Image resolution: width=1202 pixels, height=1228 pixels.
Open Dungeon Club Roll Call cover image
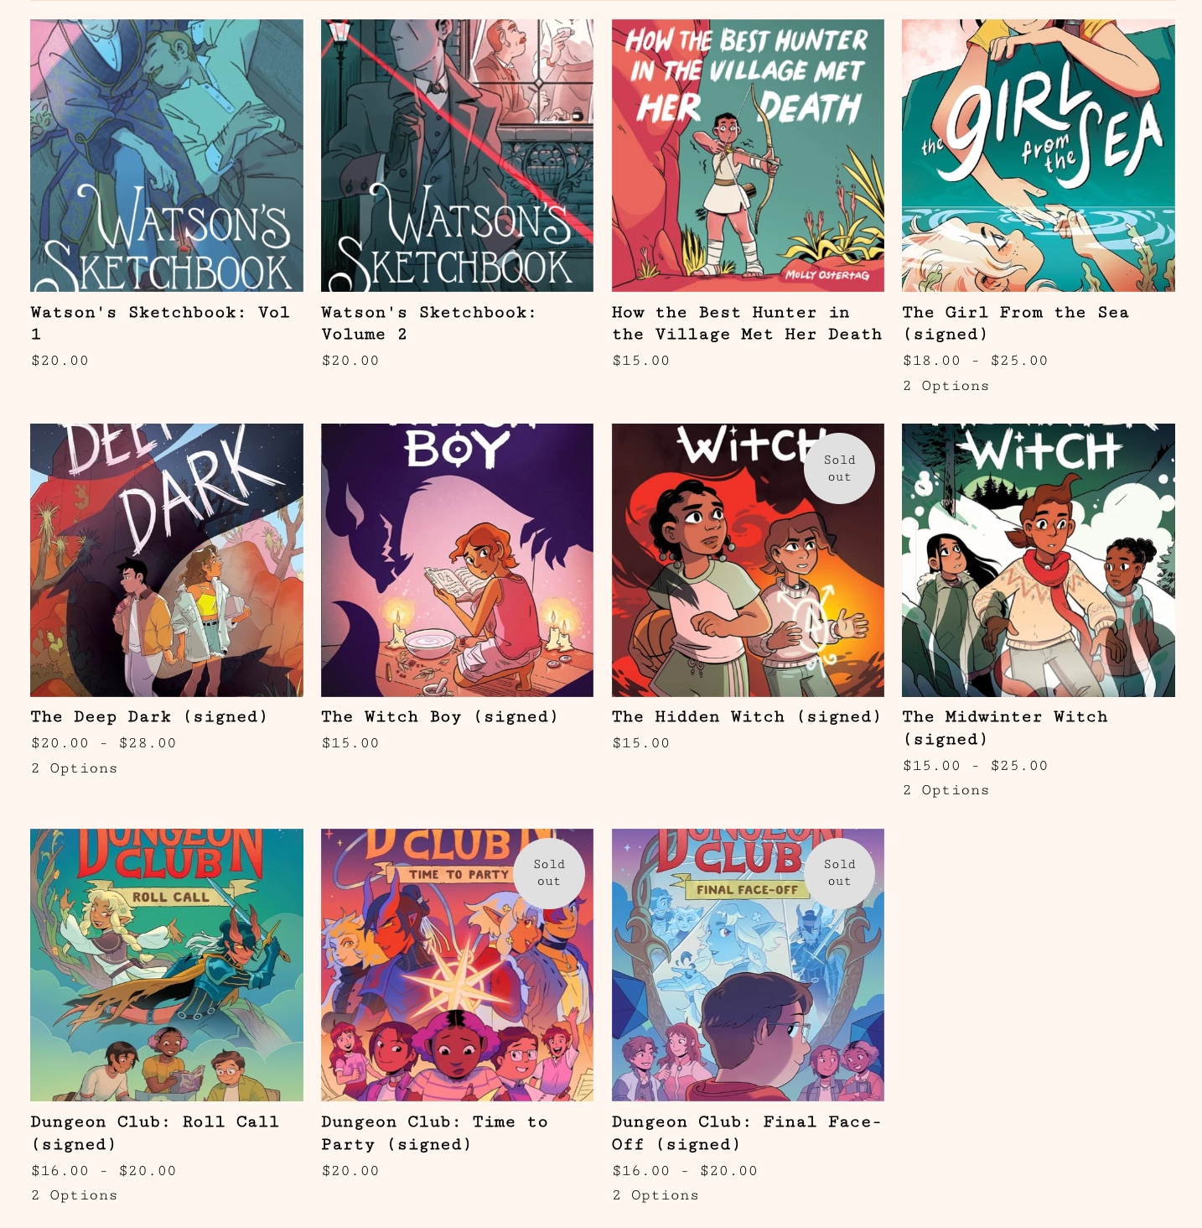(x=167, y=965)
